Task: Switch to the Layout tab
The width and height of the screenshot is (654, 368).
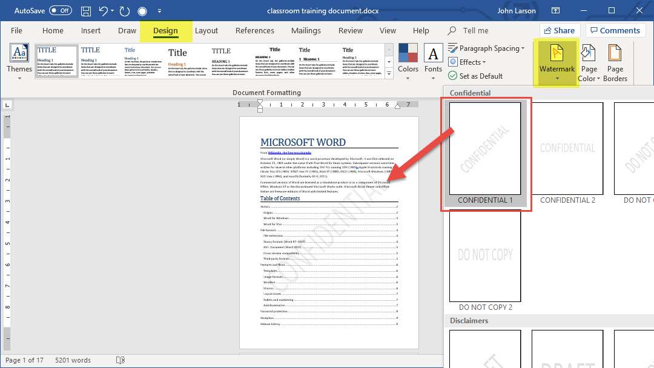Action: [x=206, y=31]
